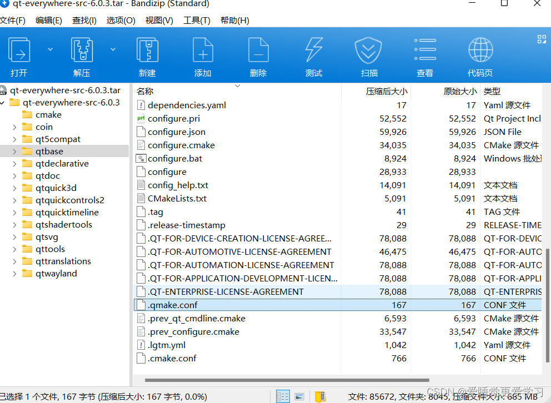This screenshot has width=551, height=403.
Task: Open the 文件(F) menu
Action: (13, 21)
